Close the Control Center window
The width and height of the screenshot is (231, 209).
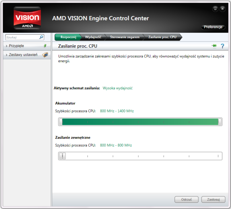click(x=223, y=9)
